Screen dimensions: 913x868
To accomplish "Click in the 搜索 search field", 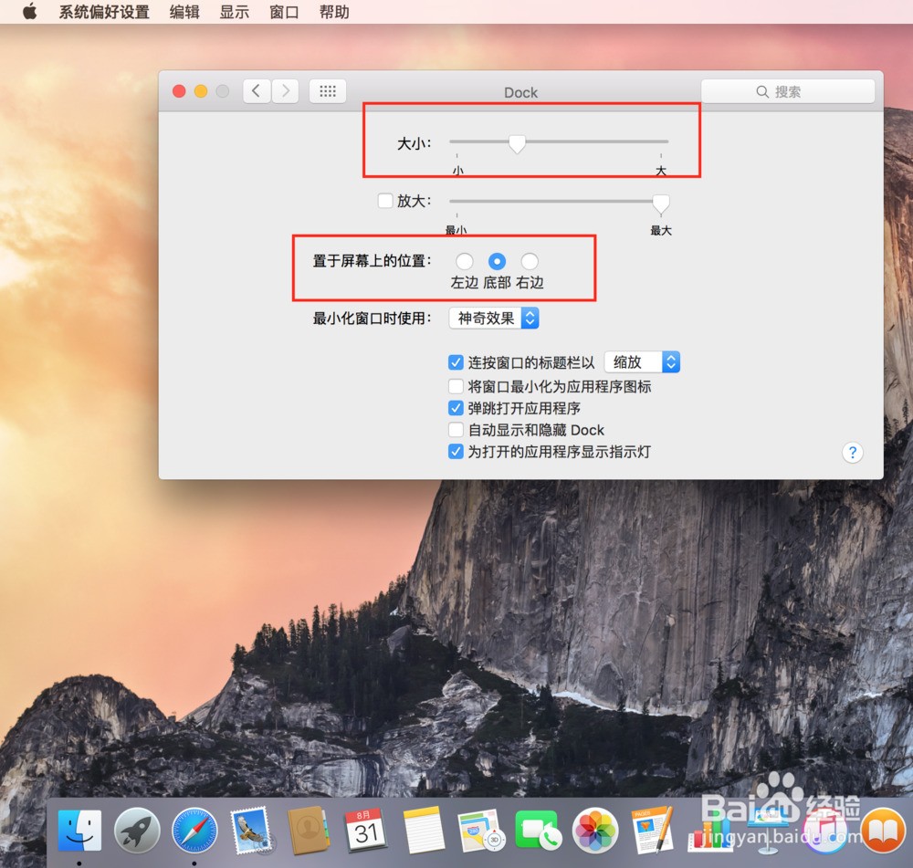I will coord(788,91).
